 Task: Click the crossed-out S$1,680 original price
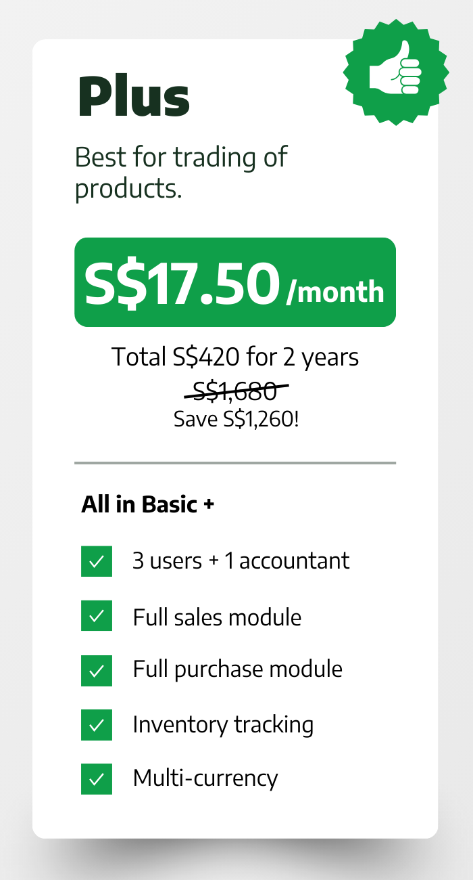coord(235,391)
